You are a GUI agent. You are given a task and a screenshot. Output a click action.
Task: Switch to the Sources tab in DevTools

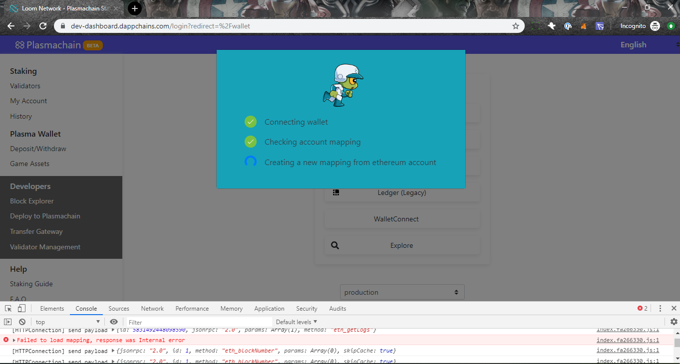(119, 308)
